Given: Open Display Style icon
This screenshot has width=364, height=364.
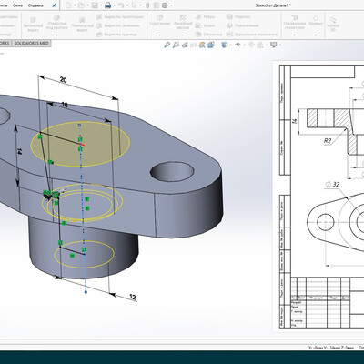Looking at the screenshot, I should point(225,45).
